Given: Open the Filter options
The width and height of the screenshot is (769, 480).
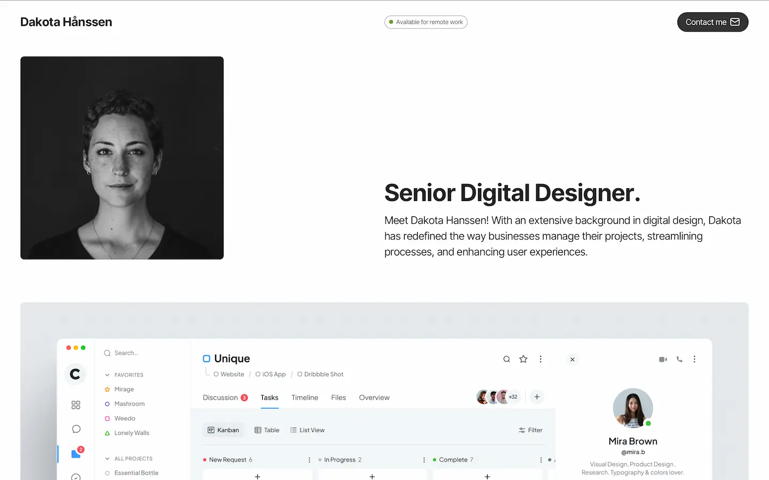Looking at the screenshot, I should tap(530, 430).
